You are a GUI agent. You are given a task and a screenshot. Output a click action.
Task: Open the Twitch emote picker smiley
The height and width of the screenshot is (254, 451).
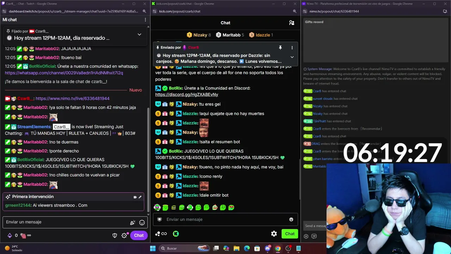[142, 223]
